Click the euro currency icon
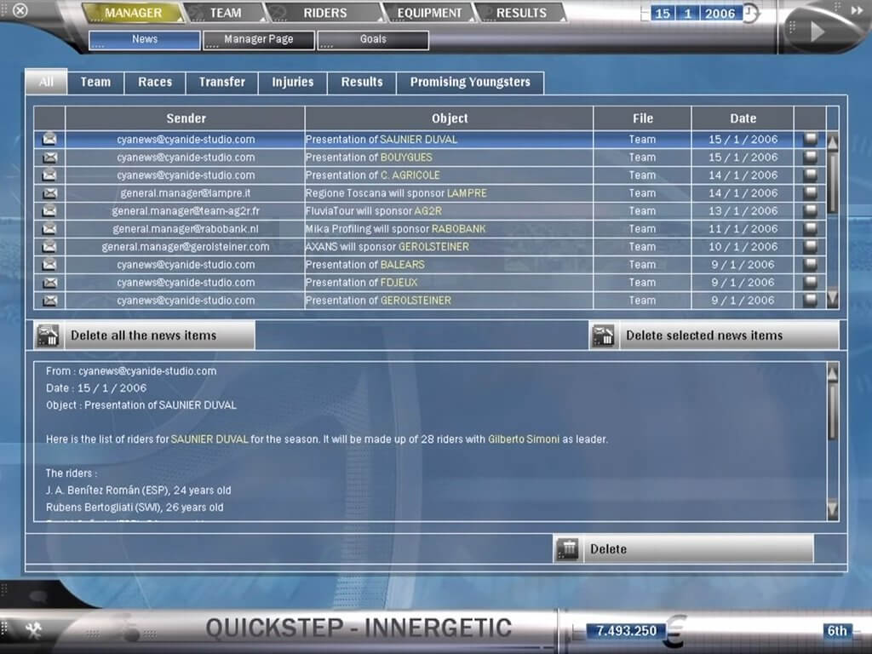This screenshot has width=872, height=654. 675,631
